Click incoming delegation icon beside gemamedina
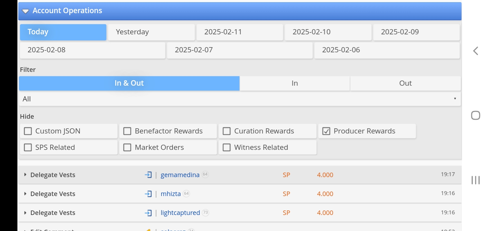This screenshot has height=231, width=489. [x=148, y=175]
